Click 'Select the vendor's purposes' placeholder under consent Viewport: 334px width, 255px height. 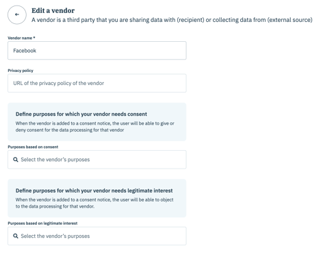[55, 160]
